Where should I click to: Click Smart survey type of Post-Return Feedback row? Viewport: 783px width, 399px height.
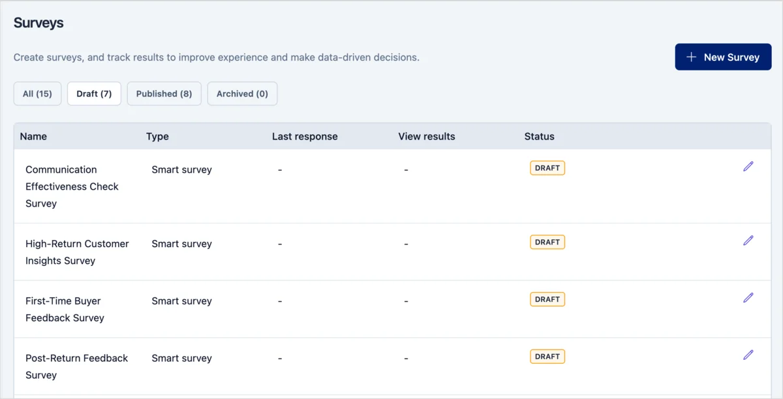(x=181, y=358)
